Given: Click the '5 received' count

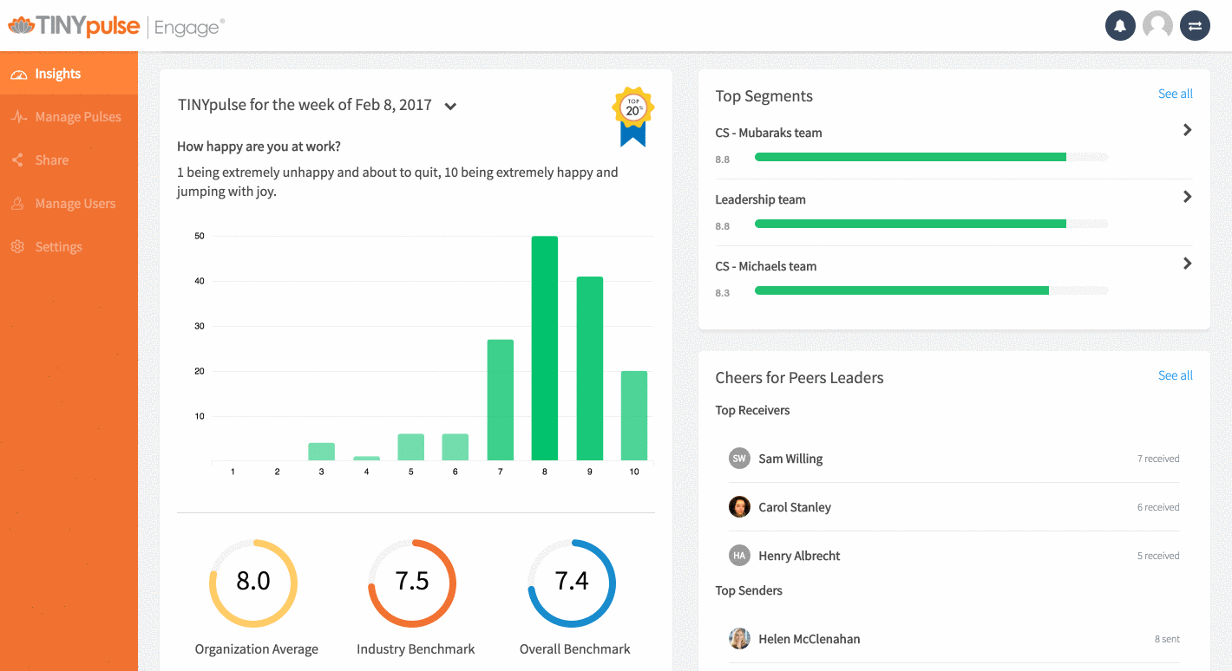Looking at the screenshot, I should 1158,556.
